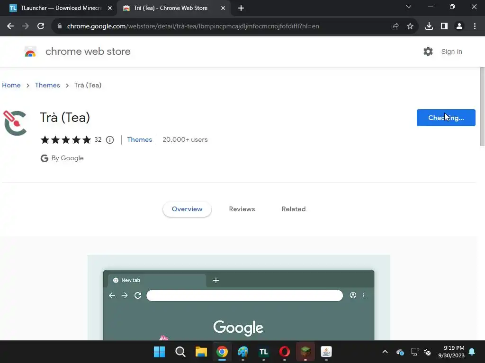Open a new browser tab
This screenshot has height=363, width=485.
pyautogui.click(x=241, y=8)
